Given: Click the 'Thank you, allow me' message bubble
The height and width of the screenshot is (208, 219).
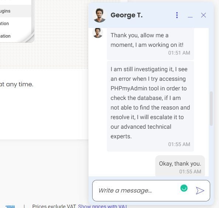Looking at the screenshot, I should click(150, 44).
